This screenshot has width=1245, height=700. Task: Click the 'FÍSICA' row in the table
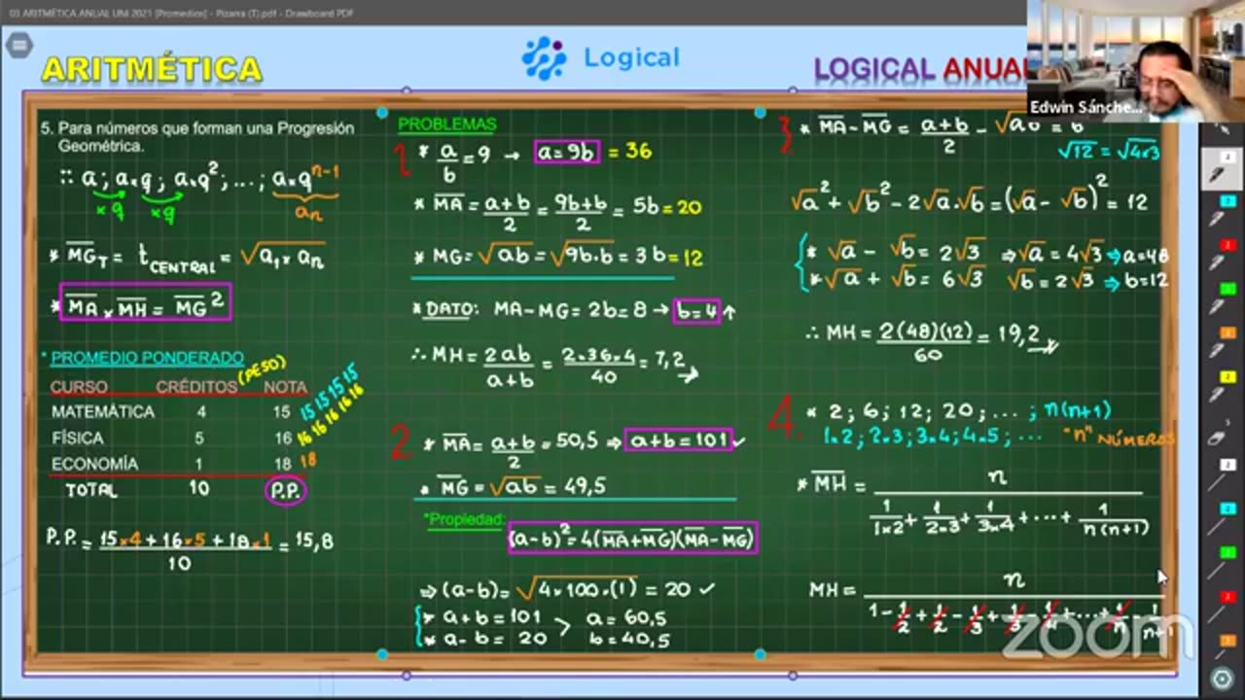172,438
